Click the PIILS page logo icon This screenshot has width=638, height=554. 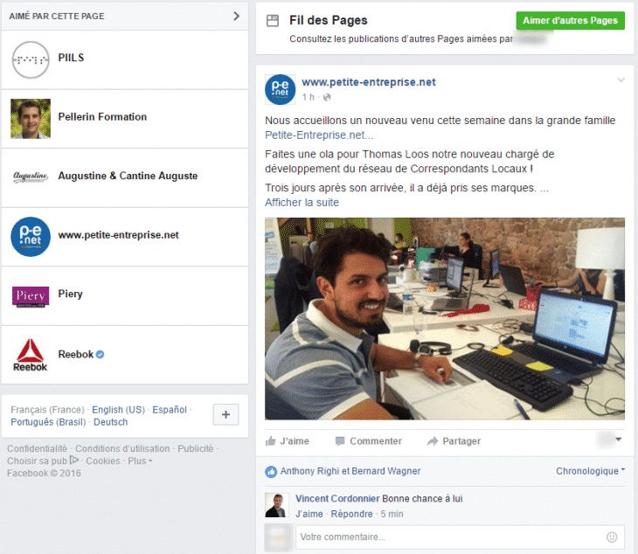tap(31, 59)
